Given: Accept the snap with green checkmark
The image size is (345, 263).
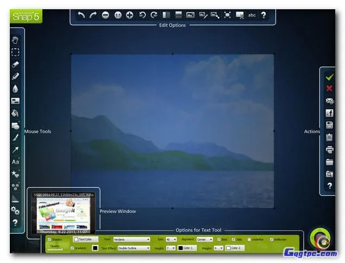Looking at the screenshot, I should (x=329, y=77).
